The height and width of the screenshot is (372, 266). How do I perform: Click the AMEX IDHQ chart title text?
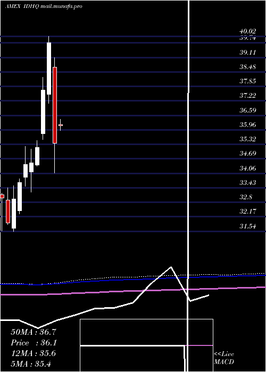pos(44,6)
